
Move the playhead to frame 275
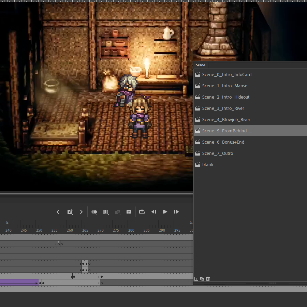pyautogui.click(x=116, y=230)
